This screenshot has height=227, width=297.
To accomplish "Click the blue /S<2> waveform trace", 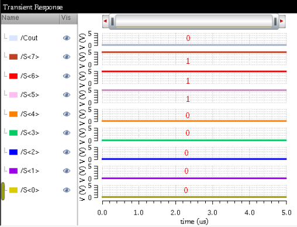I will [x=194, y=159].
